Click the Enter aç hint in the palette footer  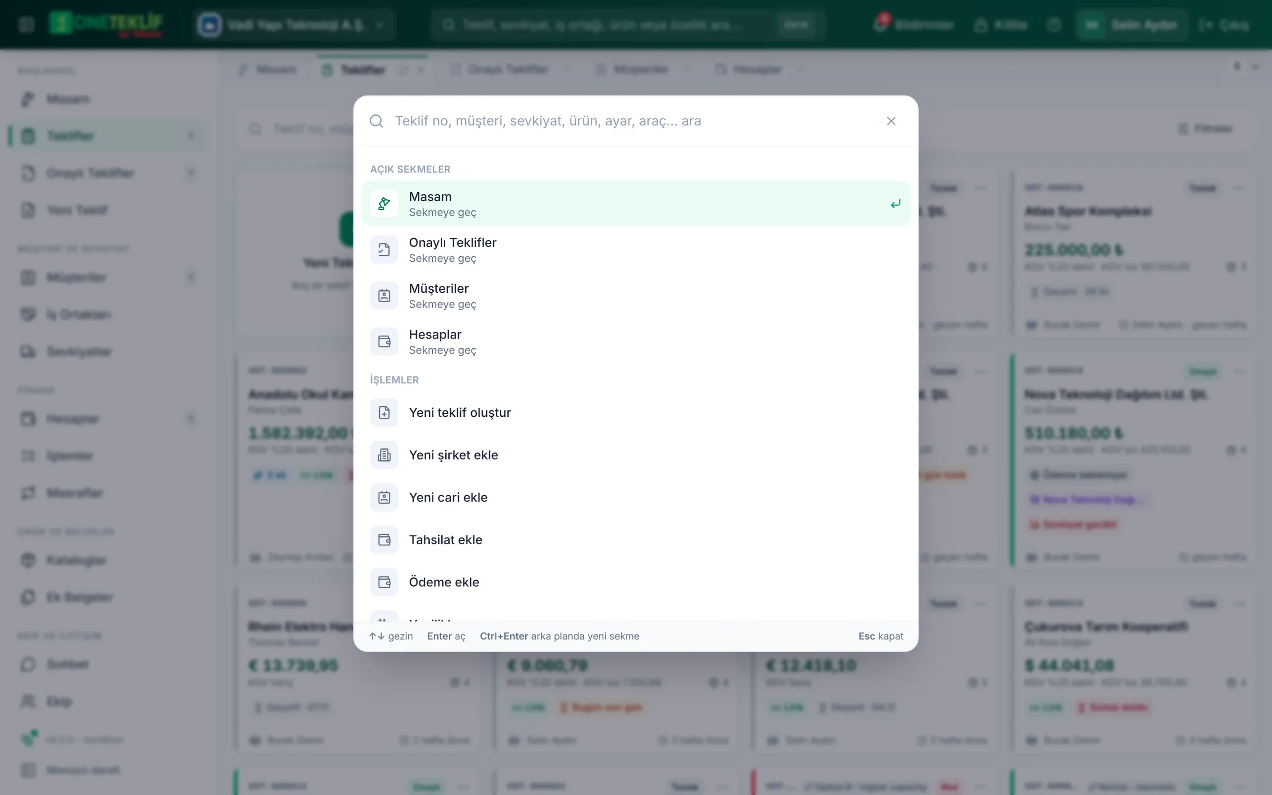click(446, 636)
